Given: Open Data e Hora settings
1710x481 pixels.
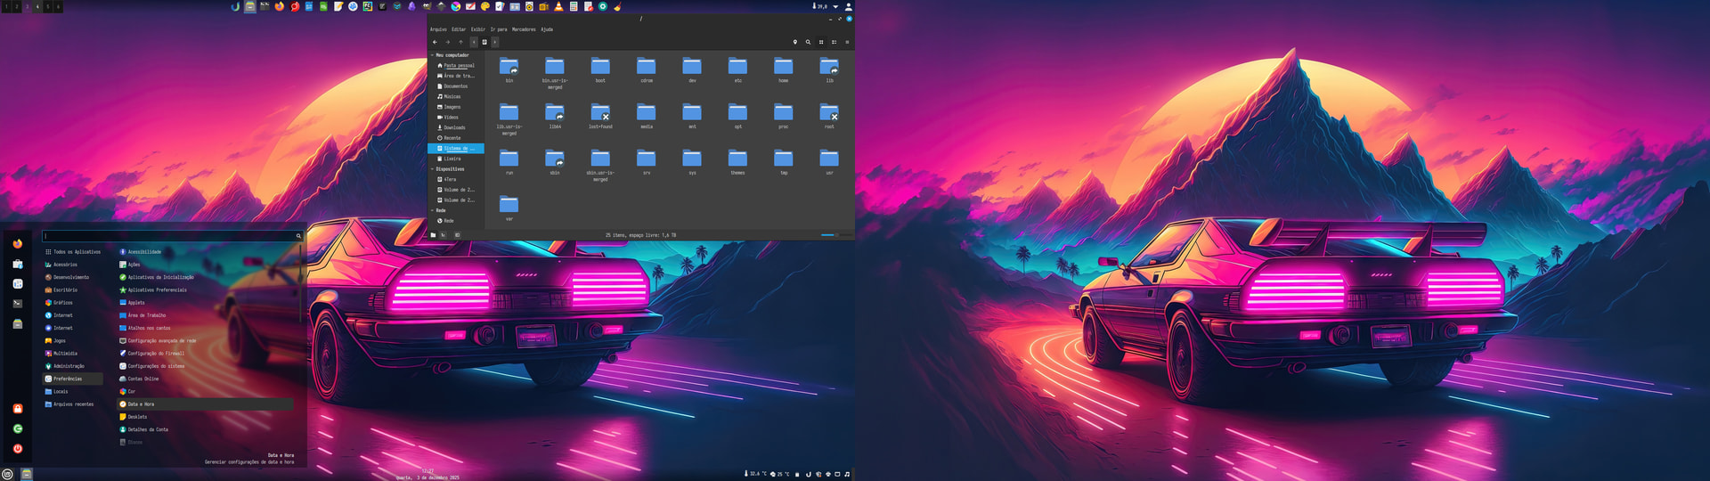Looking at the screenshot, I should (141, 404).
